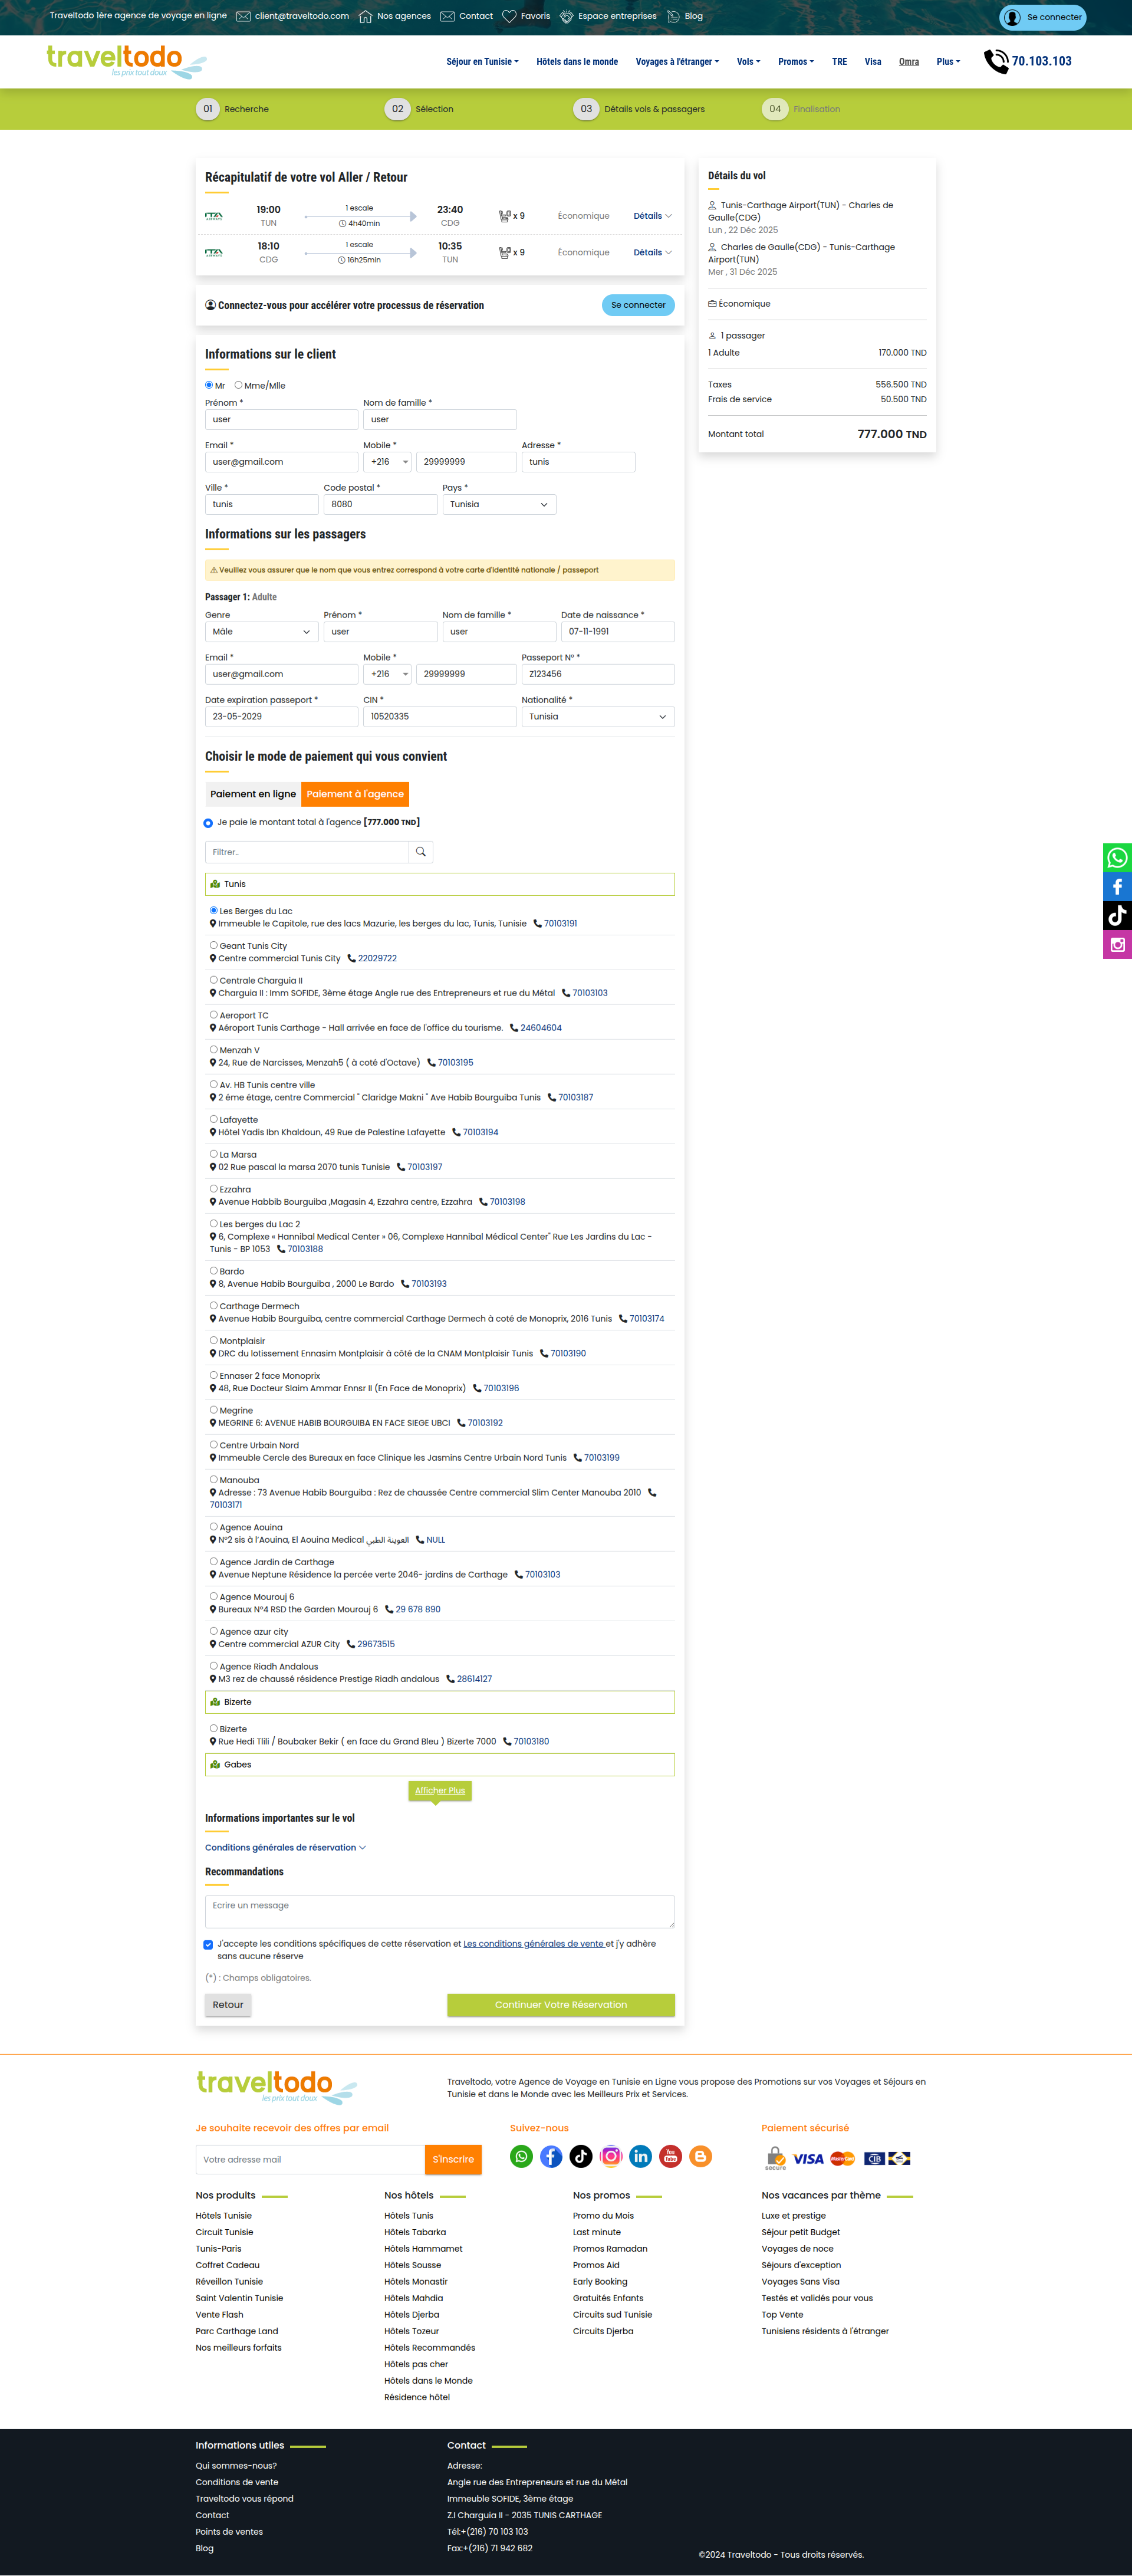
Task: Switch to the Paiement en ligne tab
Action: coord(253,794)
